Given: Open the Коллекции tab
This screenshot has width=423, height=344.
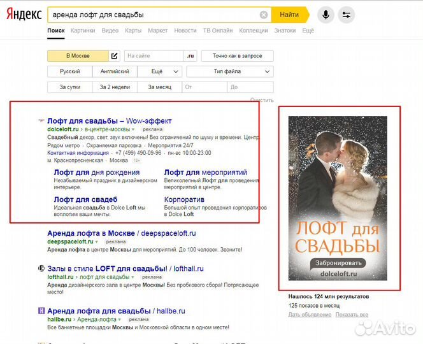Looking at the screenshot, I should click(254, 31).
